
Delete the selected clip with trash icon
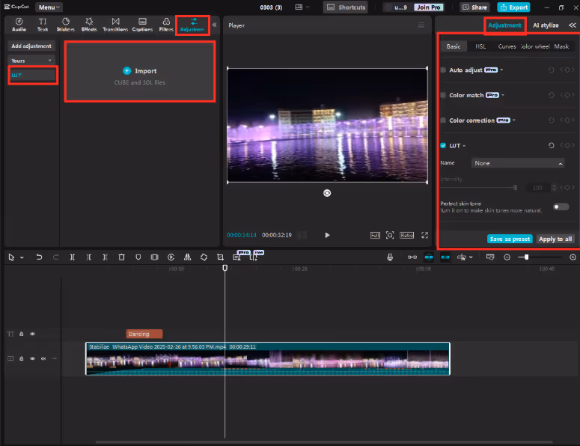click(x=121, y=257)
